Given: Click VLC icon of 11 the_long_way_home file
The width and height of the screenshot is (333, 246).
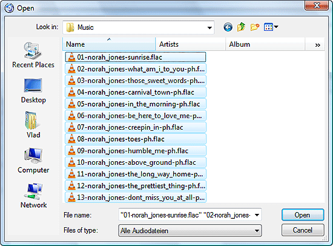Looking at the screenshot, I should point(71,174).
